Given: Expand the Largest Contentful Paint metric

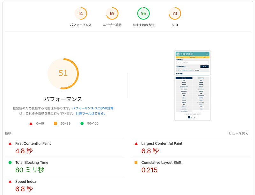Looking at the screenshot, I should pos(191,148).
